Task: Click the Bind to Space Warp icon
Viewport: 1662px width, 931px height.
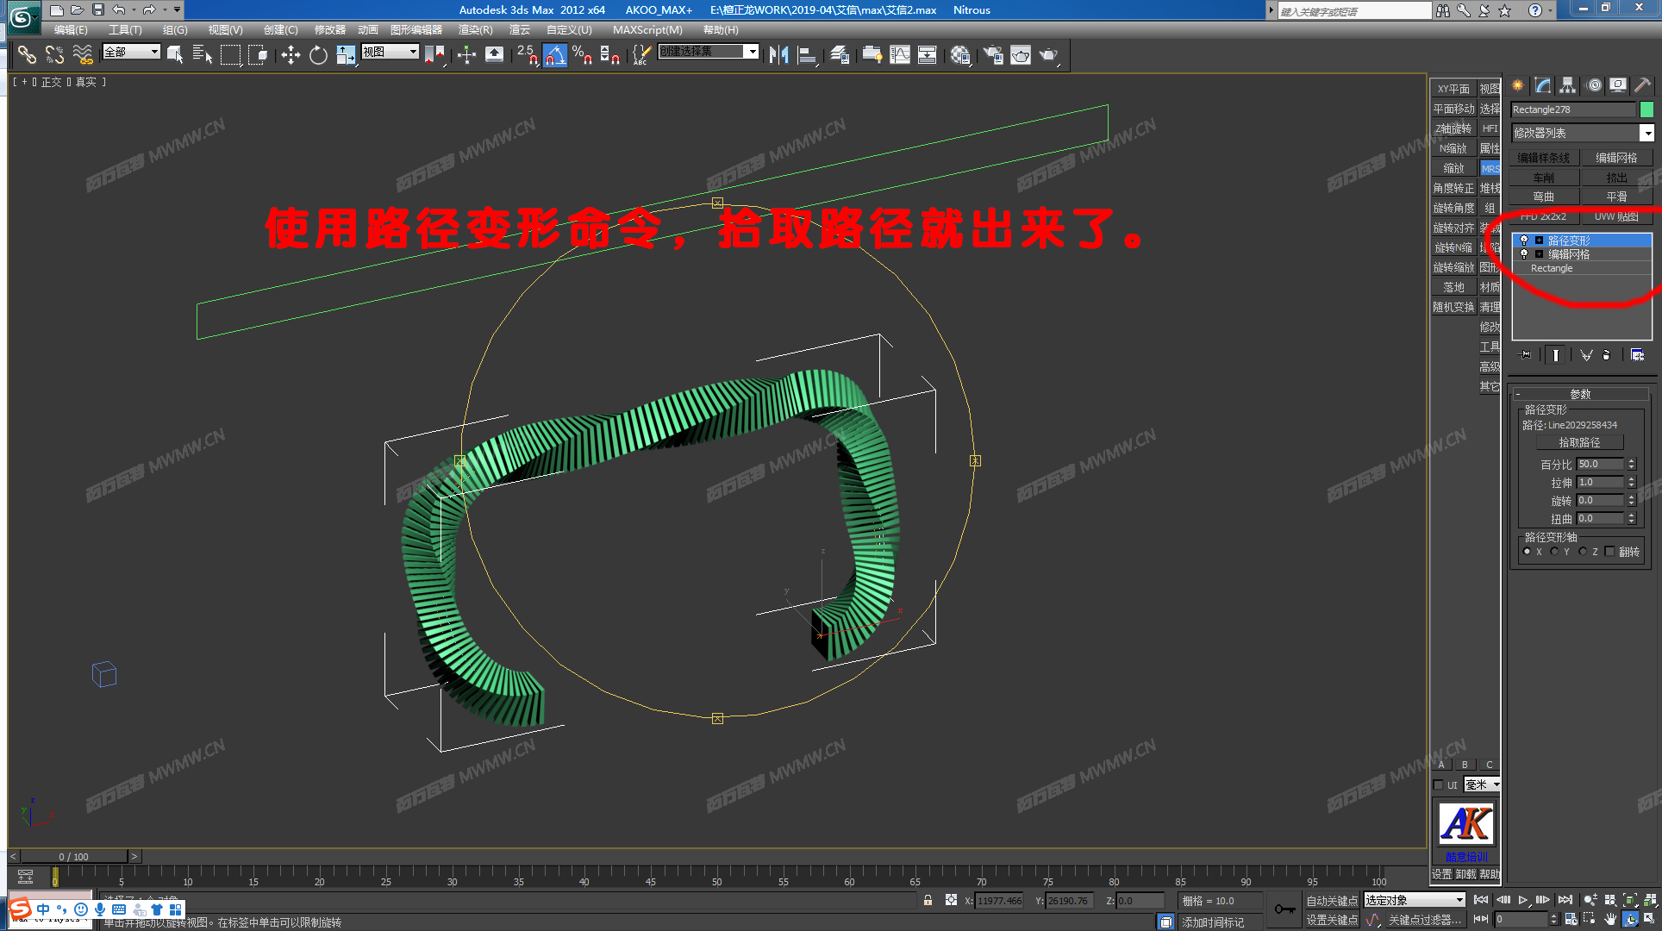Action: coord(83,54)
